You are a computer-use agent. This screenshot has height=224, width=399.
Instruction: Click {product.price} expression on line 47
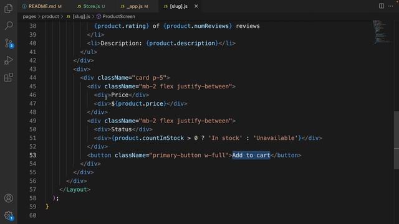(140, 104)
